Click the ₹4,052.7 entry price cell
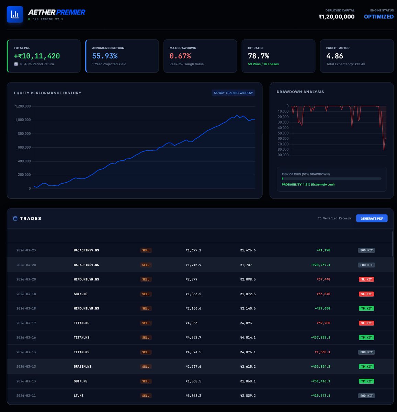The width and height of the screenshot is (397, 412). pos(193,337)
